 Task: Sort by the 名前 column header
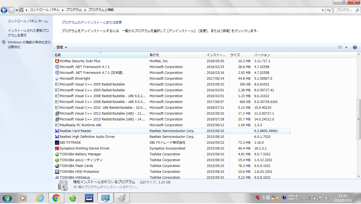[x=100, y=55]
